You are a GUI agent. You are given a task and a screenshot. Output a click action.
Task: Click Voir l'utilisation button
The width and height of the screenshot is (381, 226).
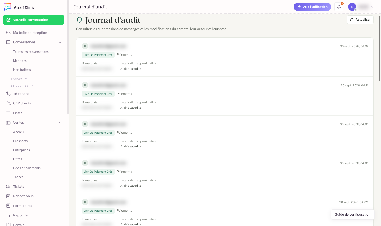[x=312, y=7]
